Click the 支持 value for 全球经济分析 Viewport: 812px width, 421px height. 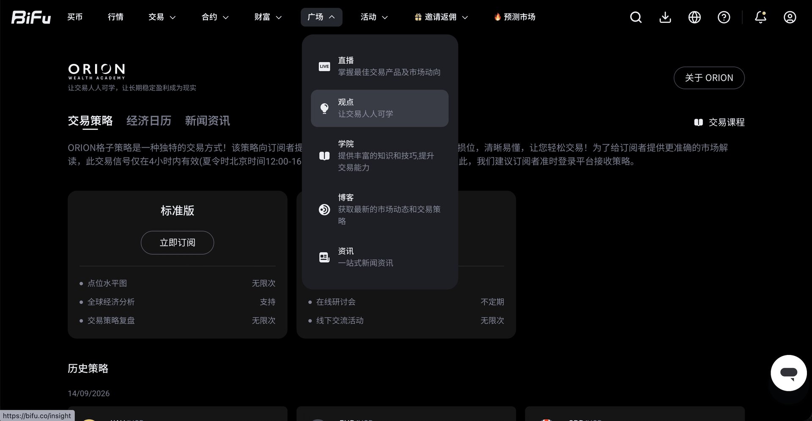click(x=268, y=302)
